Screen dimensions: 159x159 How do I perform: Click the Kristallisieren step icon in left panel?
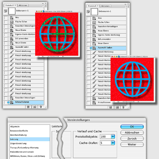[x=12, y=102]
